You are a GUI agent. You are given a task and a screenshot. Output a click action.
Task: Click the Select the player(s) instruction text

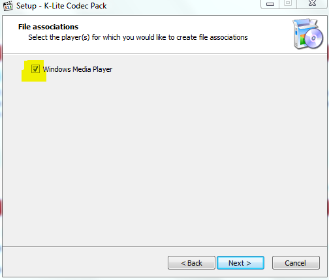point(138,37)
